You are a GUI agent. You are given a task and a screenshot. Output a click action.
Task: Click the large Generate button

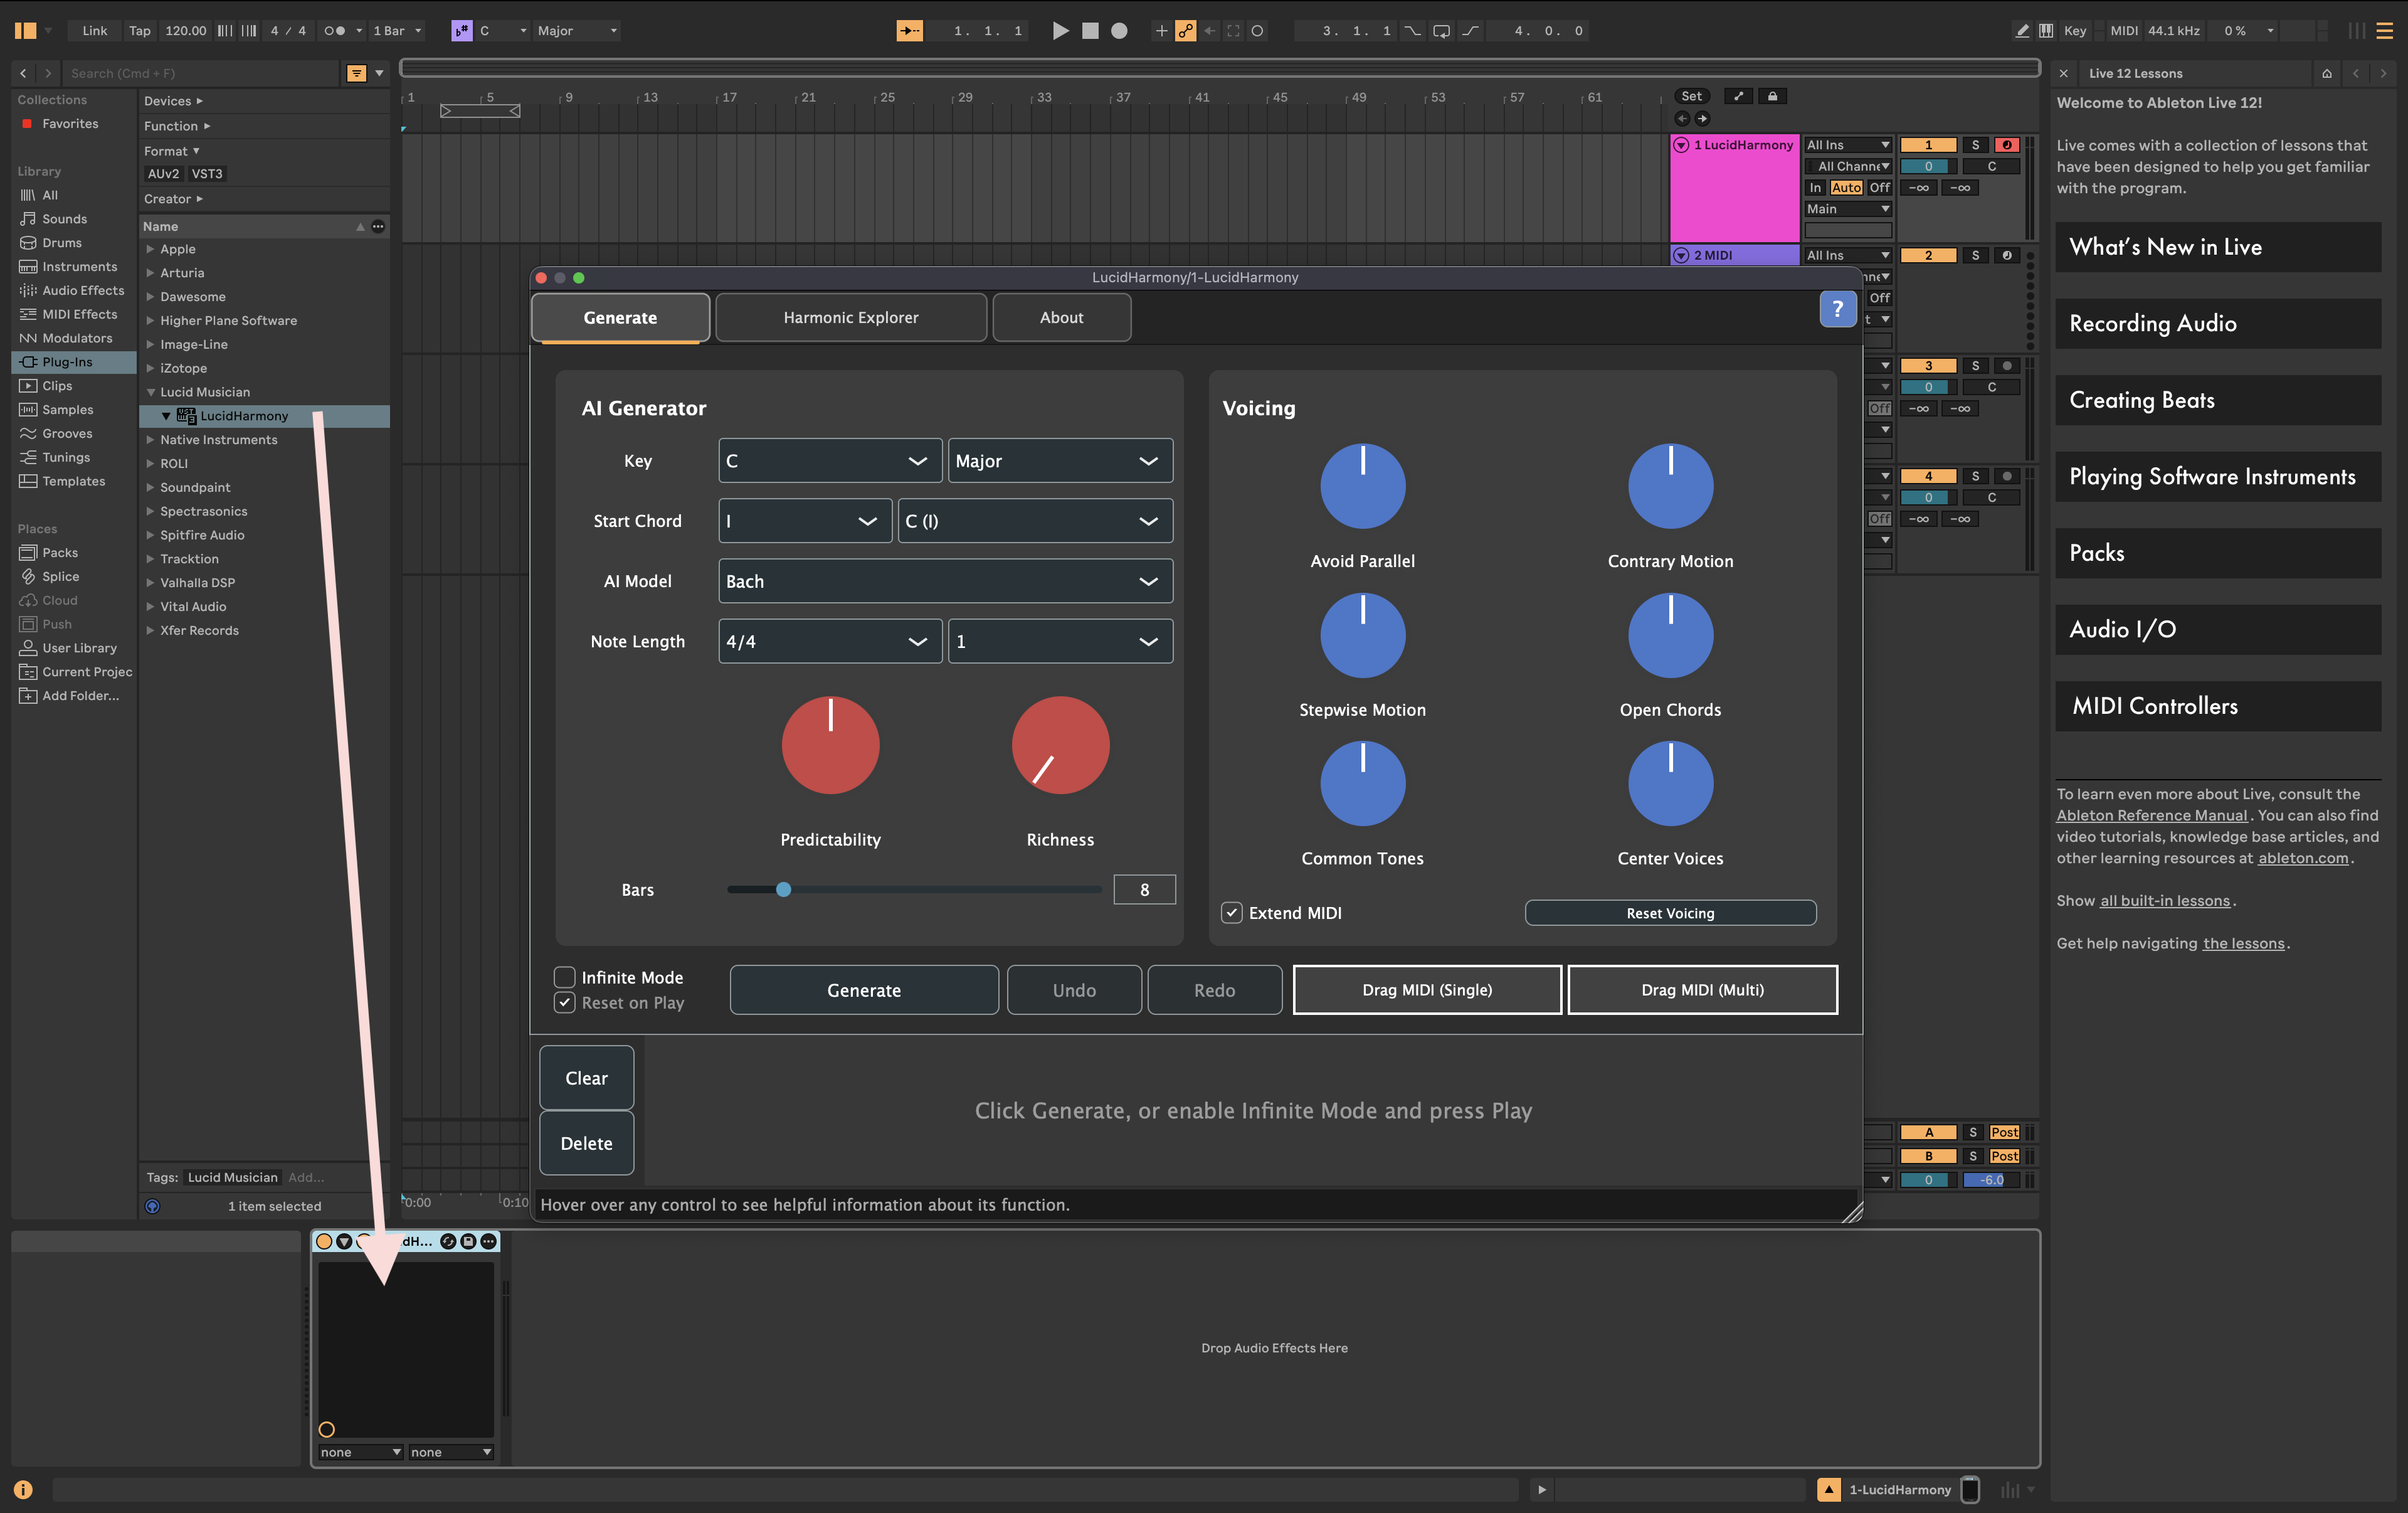pyautogui.click(x=864, y=989)
